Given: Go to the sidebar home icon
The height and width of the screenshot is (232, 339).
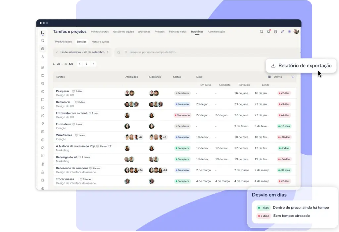Looking at the screenshot, I should click(43, 49).
